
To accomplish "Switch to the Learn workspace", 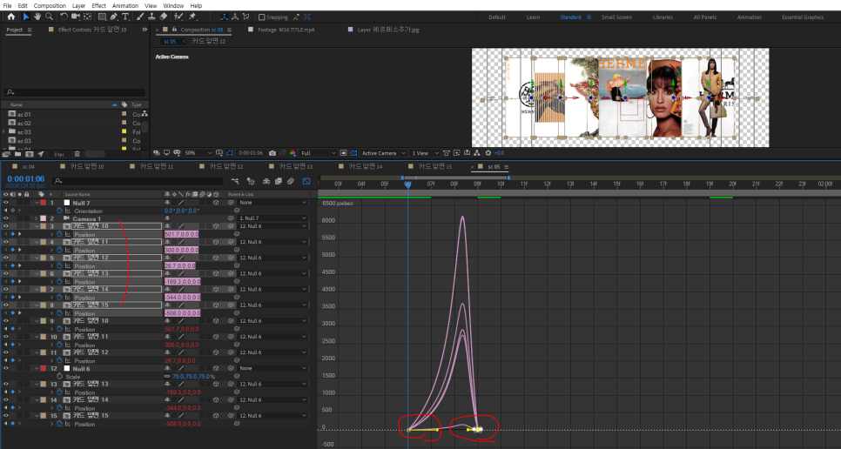I will [533, 17].
